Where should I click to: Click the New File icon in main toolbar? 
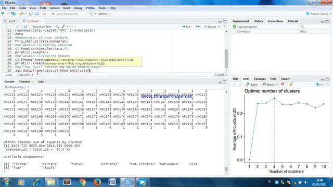[3, 14]
